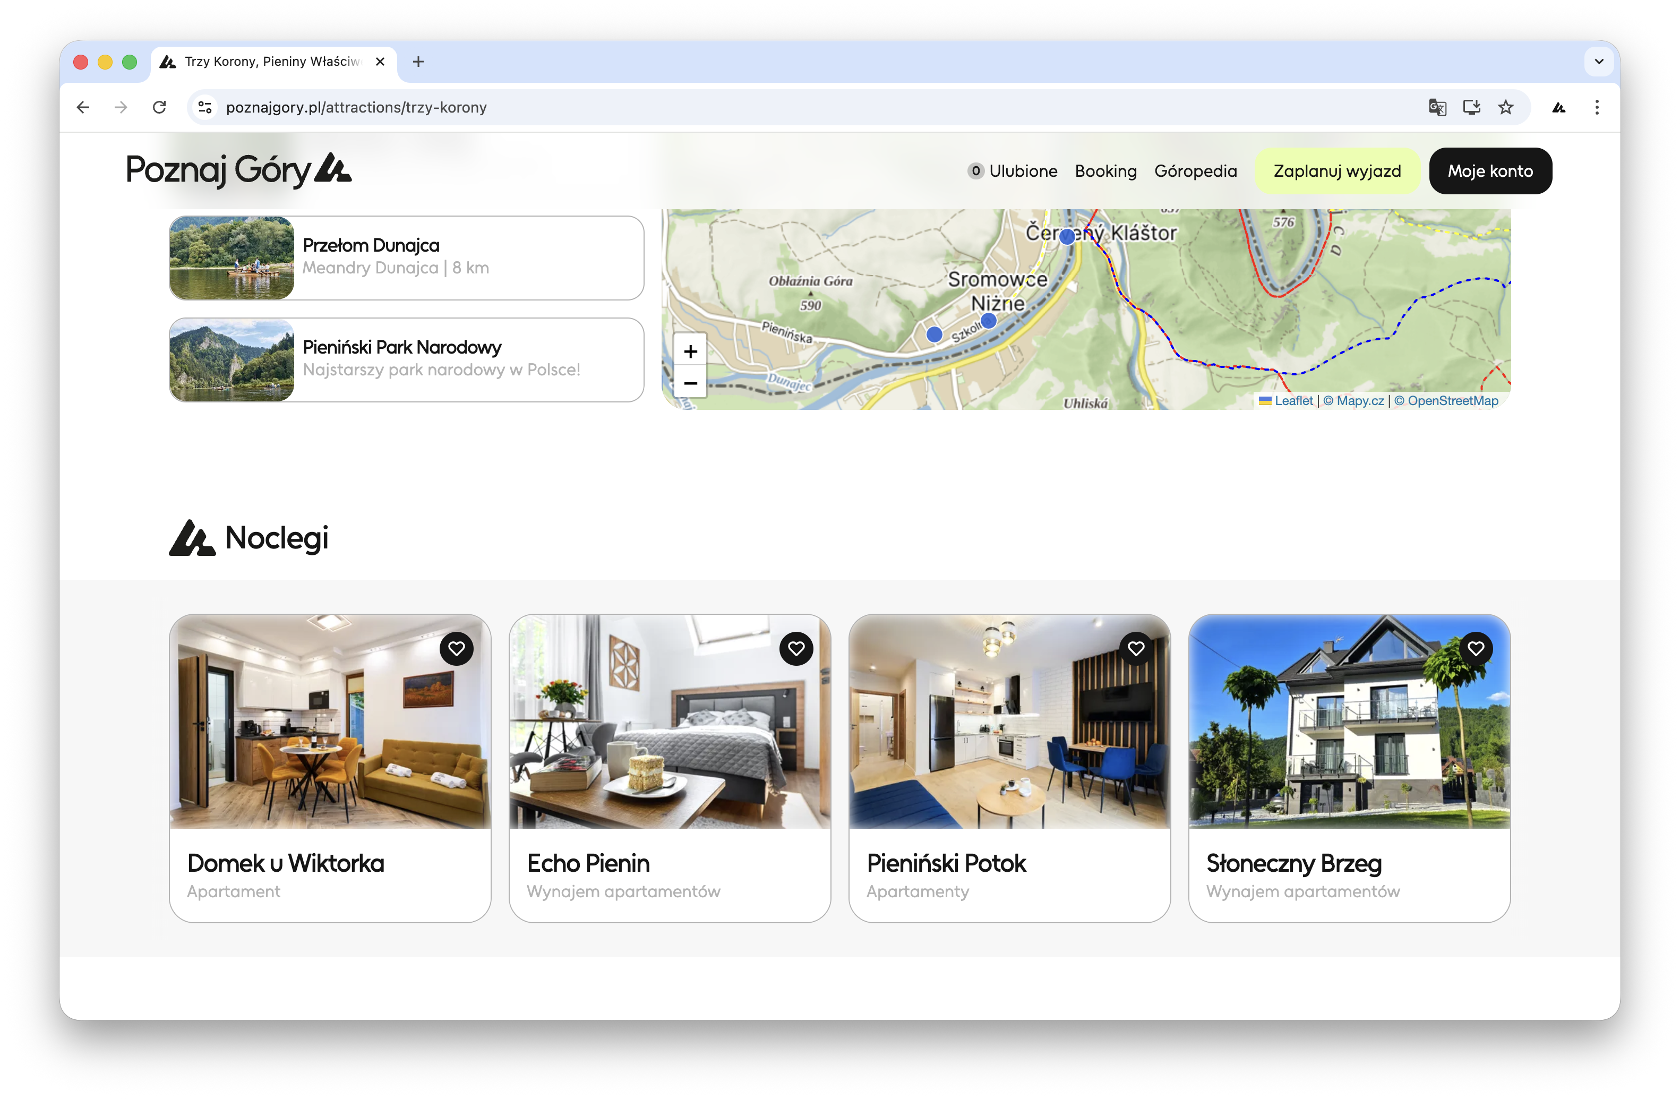Open the Poznaj Góry browser extension icon
The width and height of the screenshot is (1680, 1099).
(x=1558, y=107)
